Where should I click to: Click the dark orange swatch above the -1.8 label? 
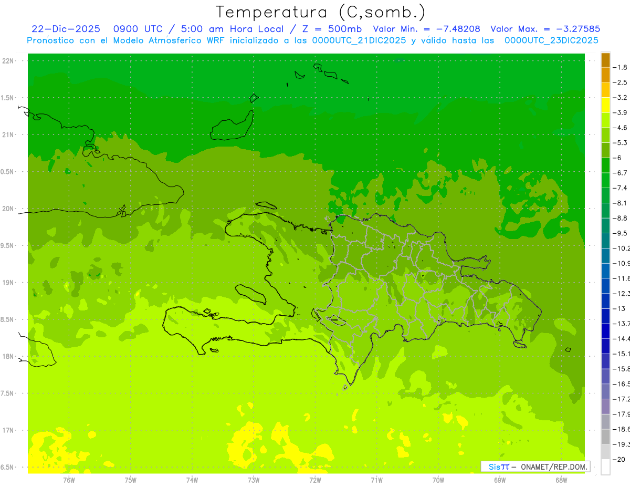click(605, 60)
